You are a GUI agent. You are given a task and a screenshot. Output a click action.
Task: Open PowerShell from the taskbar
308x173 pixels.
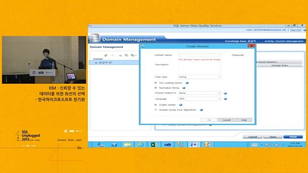tap(114, 145)
